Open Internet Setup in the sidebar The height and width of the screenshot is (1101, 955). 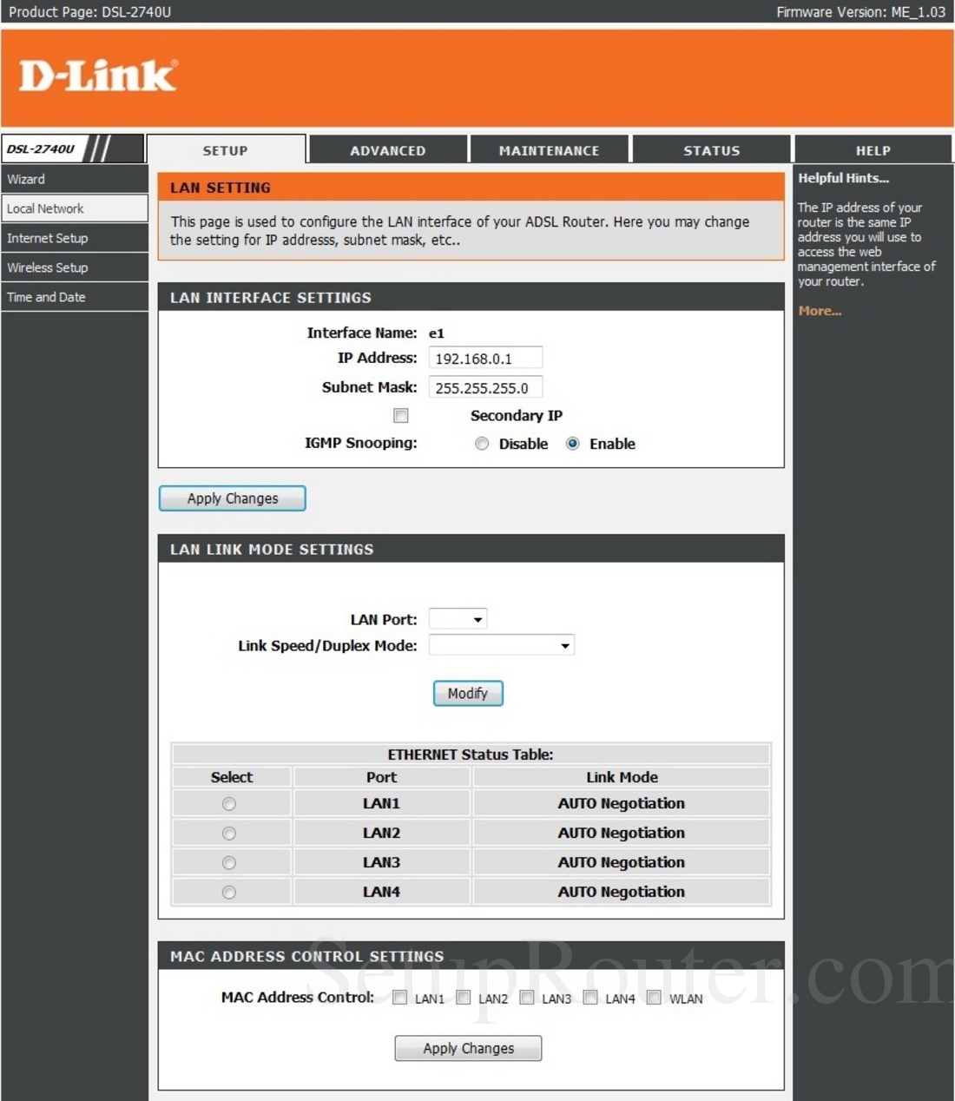[x=74, y=238]
